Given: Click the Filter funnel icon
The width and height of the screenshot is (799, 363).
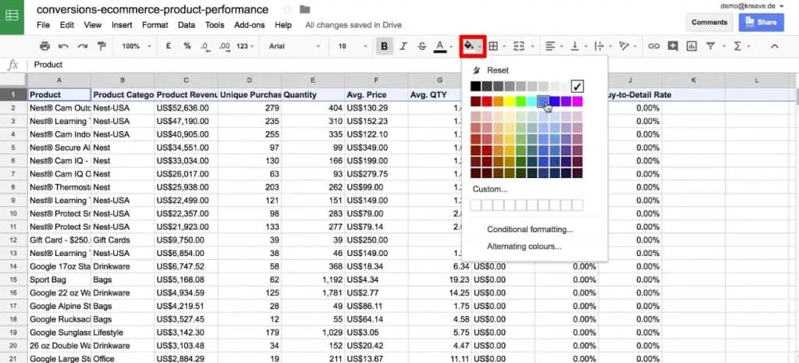Looking at the screenshot, I should (x=710, y=46).
